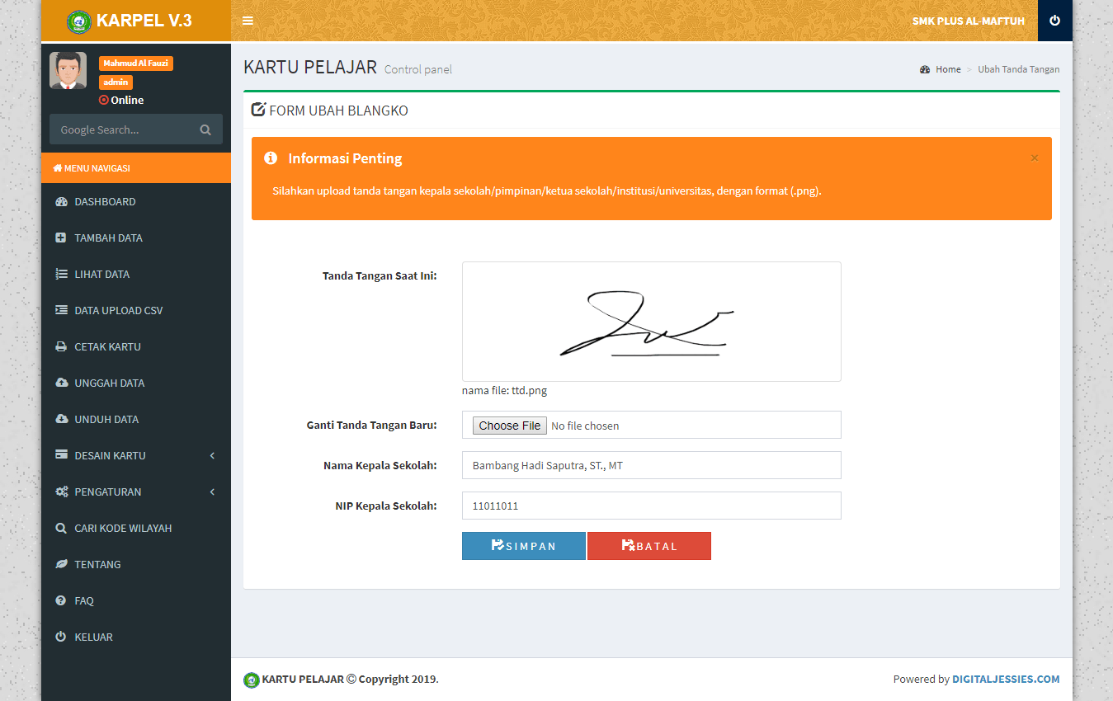Open the Tambah Data menu item
The image size is (1113, 701).
108,238
